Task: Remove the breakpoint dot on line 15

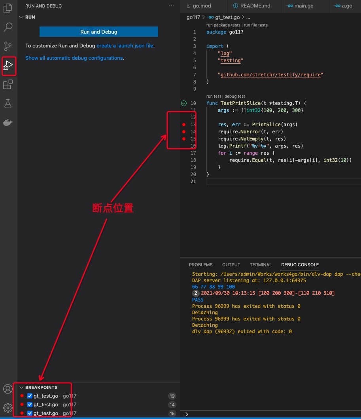Action: click(x=184, y=139)
